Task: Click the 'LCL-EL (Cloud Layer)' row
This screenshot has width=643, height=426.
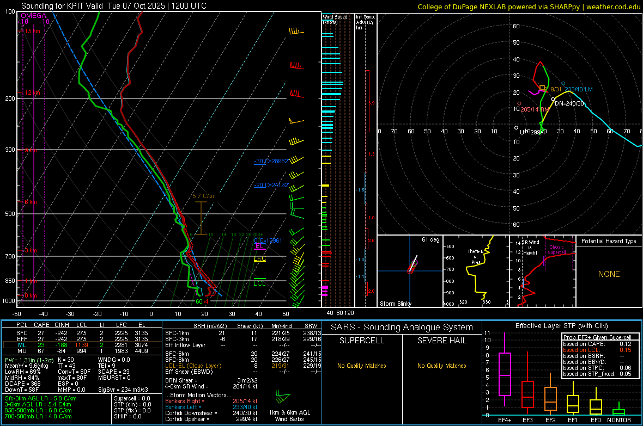Action: [244, 366]
